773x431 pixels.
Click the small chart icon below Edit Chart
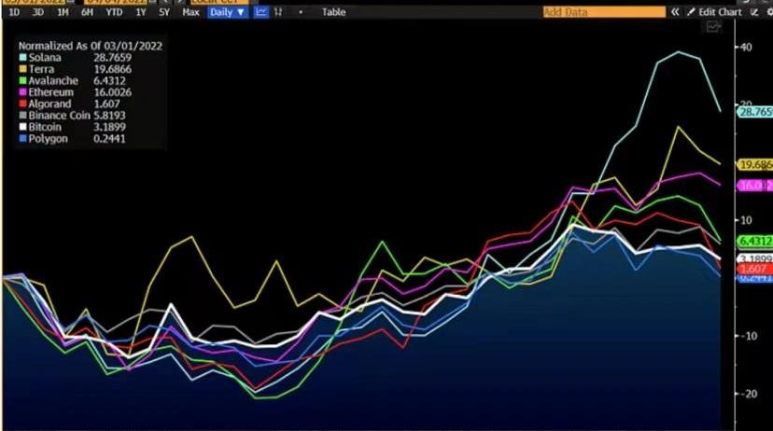tap(714, 28)
